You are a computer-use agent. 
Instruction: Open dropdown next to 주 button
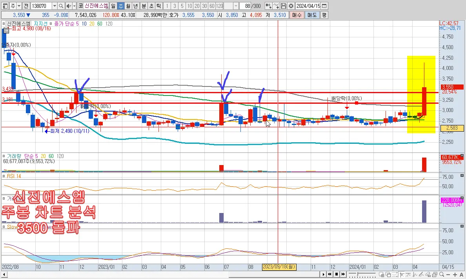19,6
